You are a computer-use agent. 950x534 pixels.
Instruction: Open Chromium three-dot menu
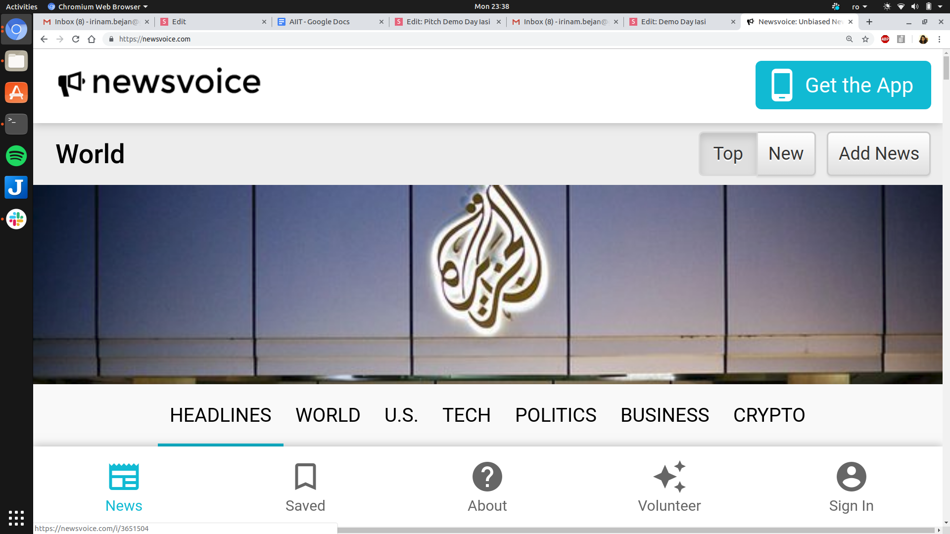point(939,39)
